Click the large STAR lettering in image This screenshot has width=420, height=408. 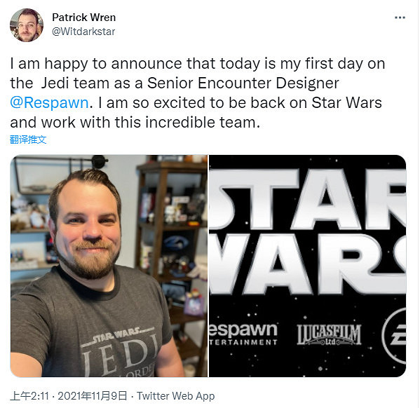(x=308, y=198)
